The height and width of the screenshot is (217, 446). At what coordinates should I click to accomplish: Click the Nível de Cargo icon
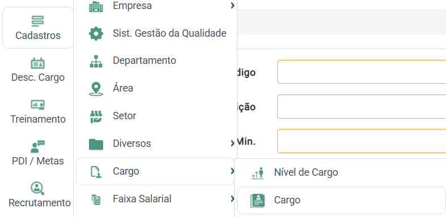(x=258, y=172)
